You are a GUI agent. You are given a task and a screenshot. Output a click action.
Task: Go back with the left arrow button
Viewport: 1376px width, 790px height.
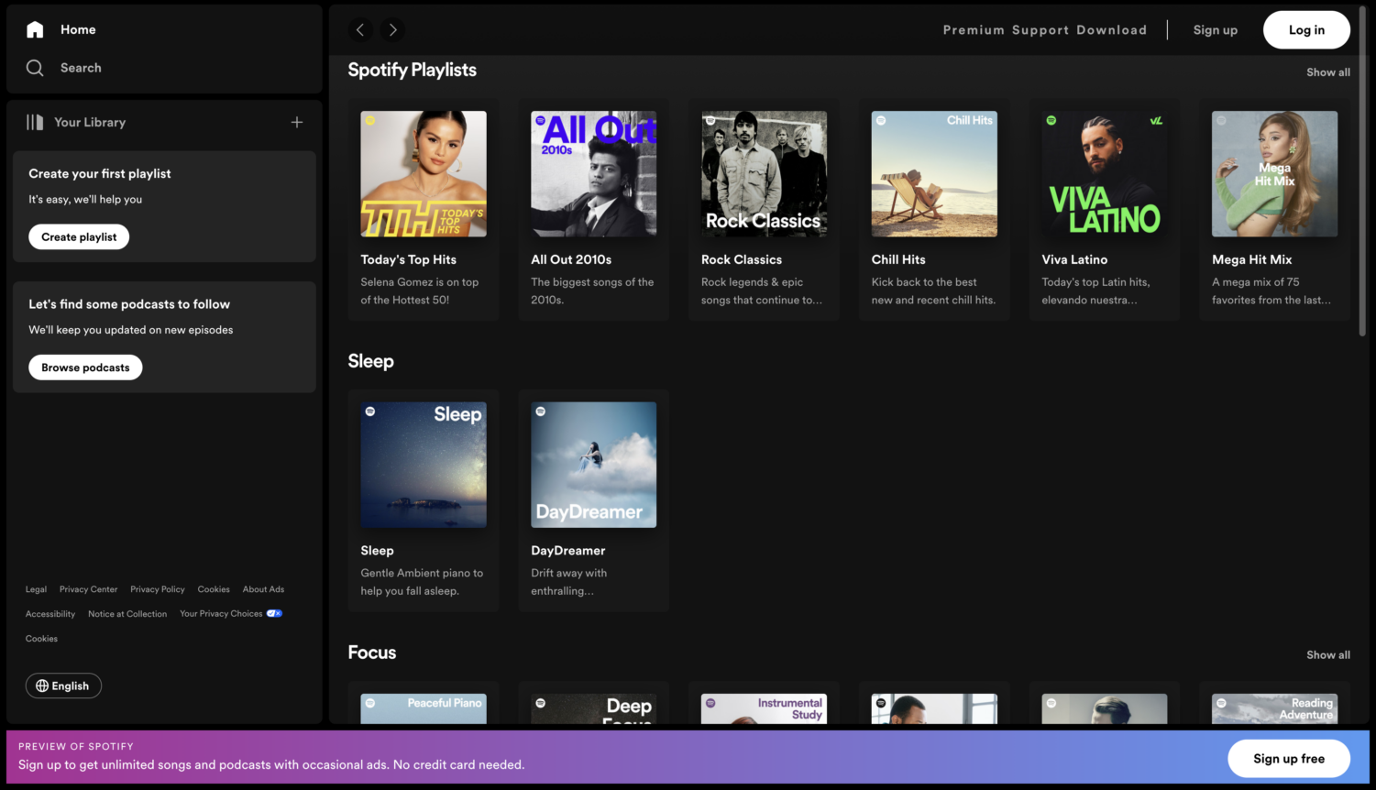360,30
